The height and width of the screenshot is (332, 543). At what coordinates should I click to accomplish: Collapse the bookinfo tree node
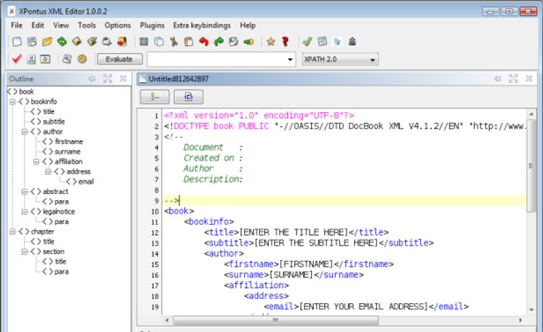[12, 101]
